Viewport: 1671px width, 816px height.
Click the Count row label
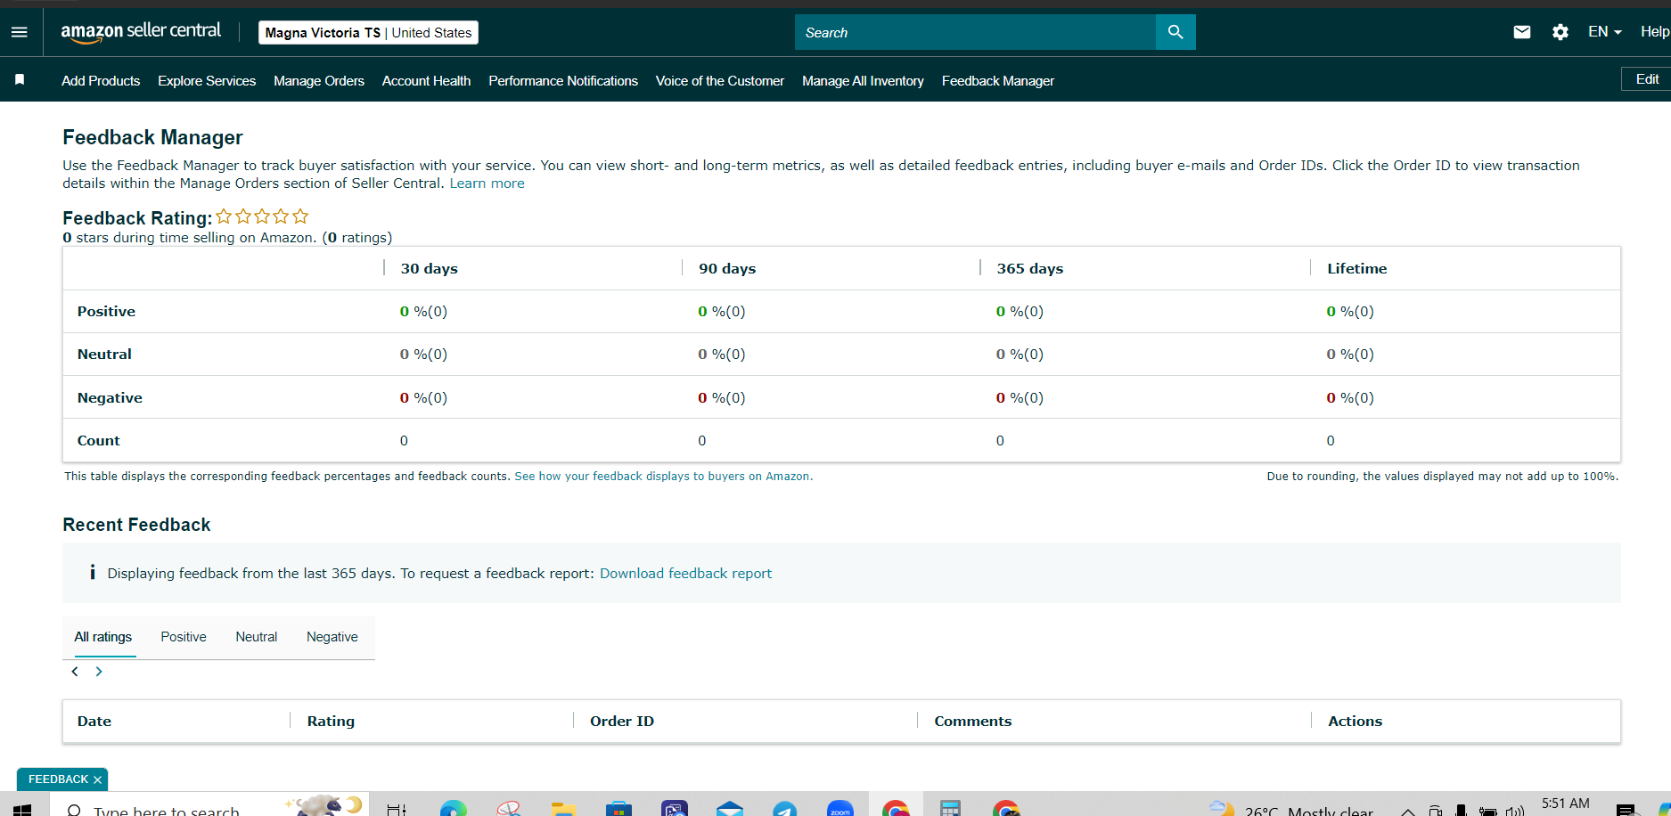98,441
